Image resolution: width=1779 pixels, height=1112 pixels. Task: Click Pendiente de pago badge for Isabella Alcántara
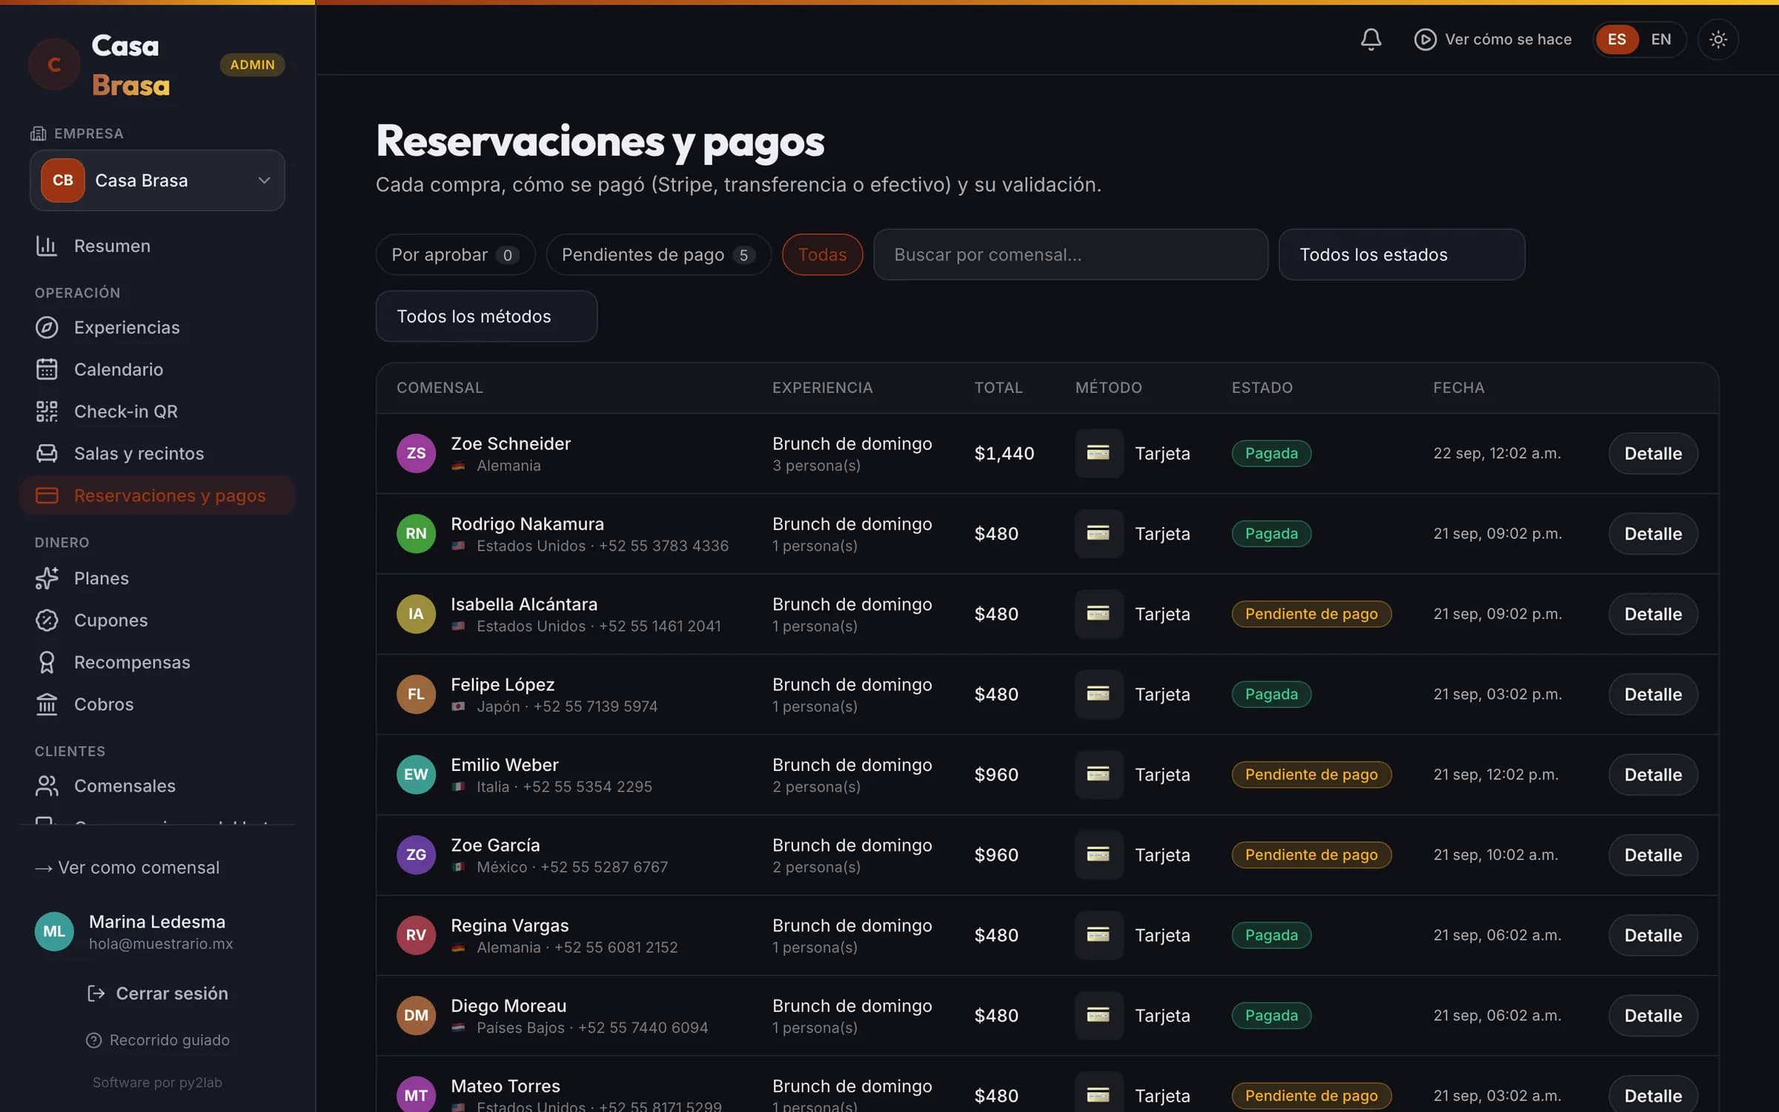click(x=1311, y=614)
